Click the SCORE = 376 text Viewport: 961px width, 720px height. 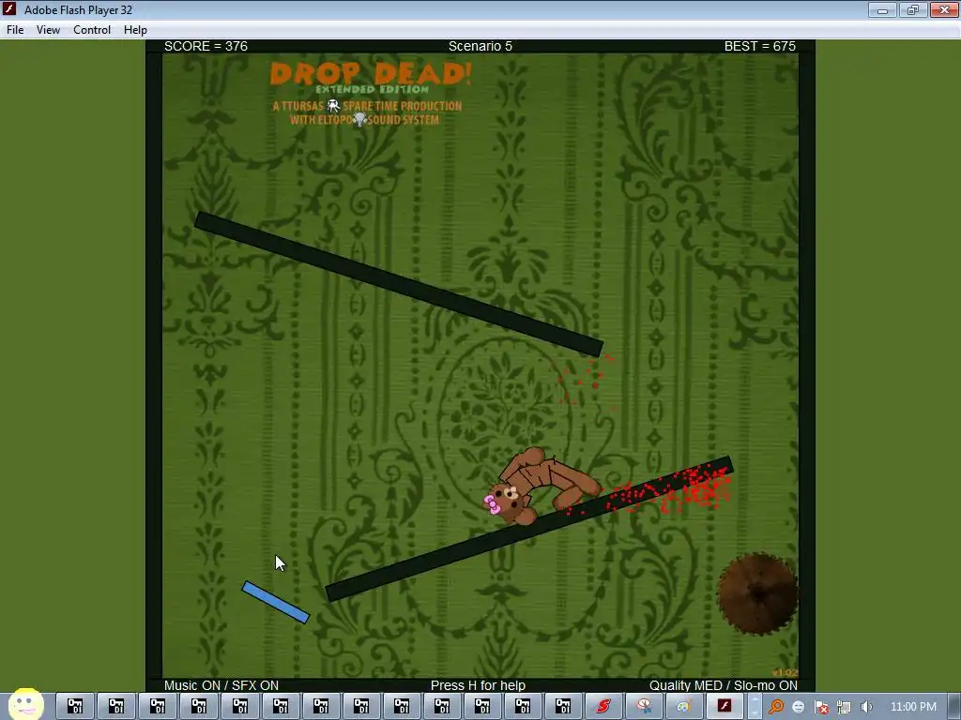(x=206, y=46)
